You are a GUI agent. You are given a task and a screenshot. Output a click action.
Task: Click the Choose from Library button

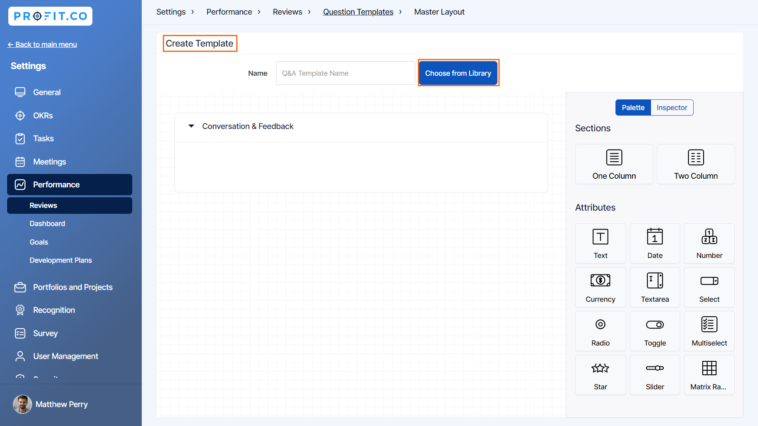tap(458, 73)
